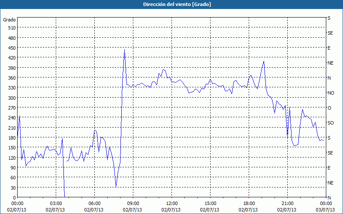Pick the "12:00" time axis label
The height and width of the screenshot is (214, 343).
[x=172, y=204]
